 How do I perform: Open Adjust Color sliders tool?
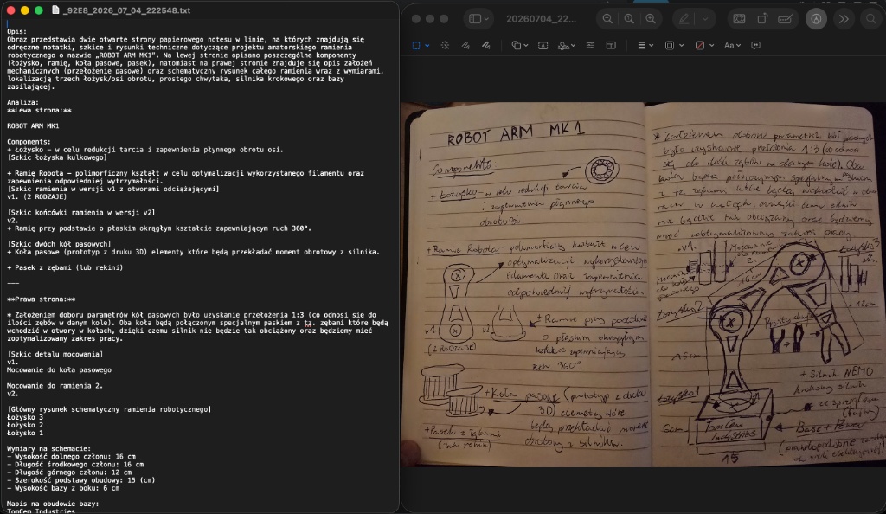tap(590, 45)
